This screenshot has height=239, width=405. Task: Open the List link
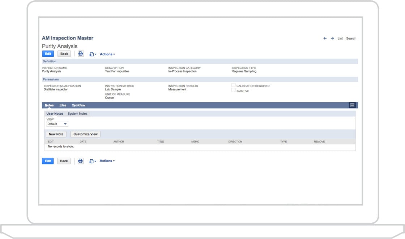[x=340, y=38]
